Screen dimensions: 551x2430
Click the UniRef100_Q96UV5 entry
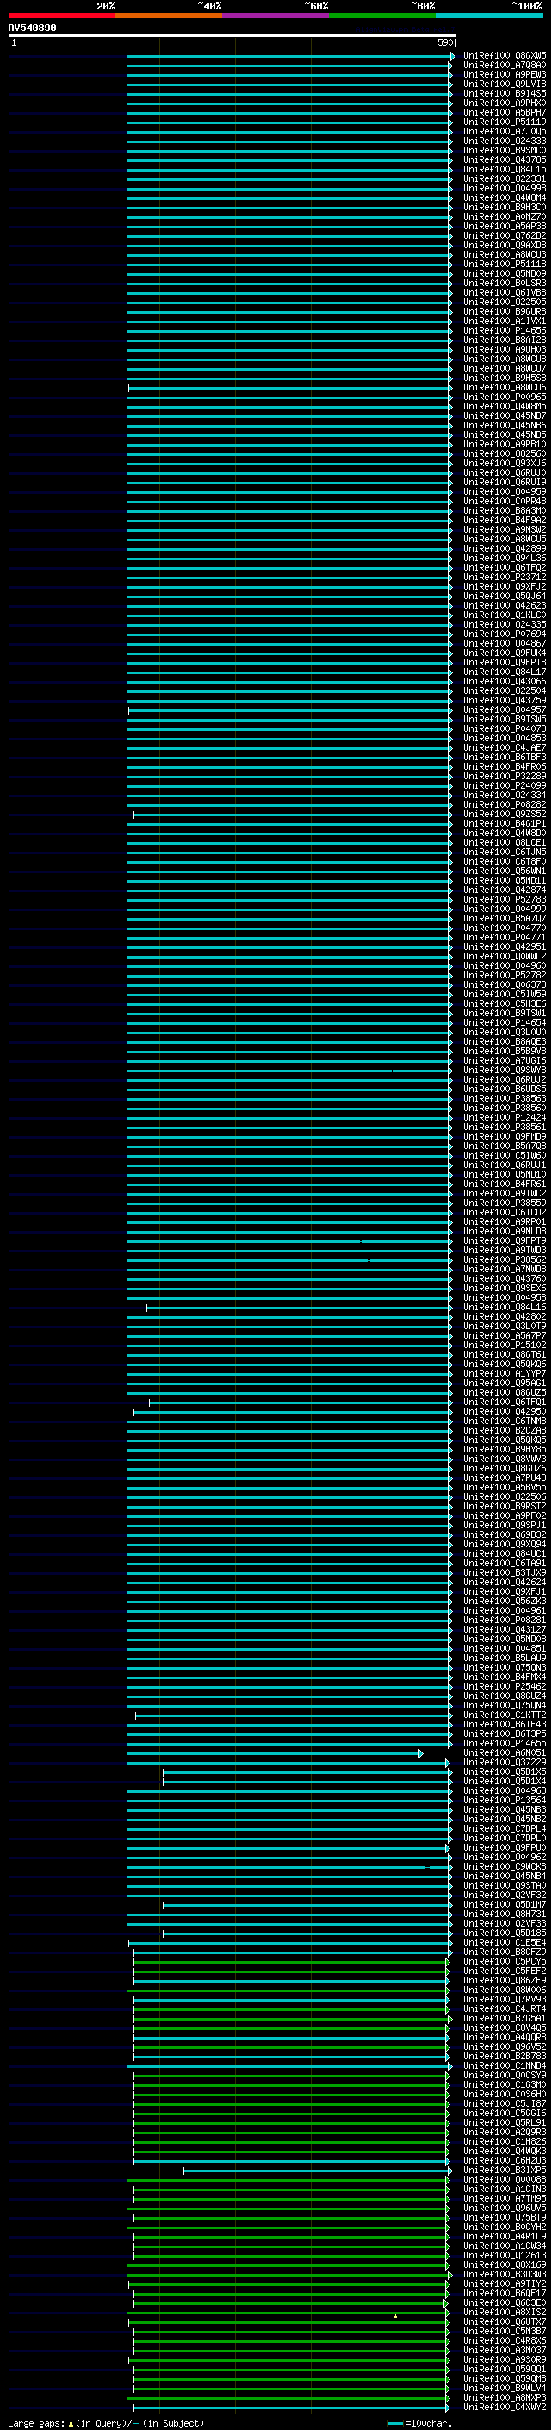tap(504, 2208)
